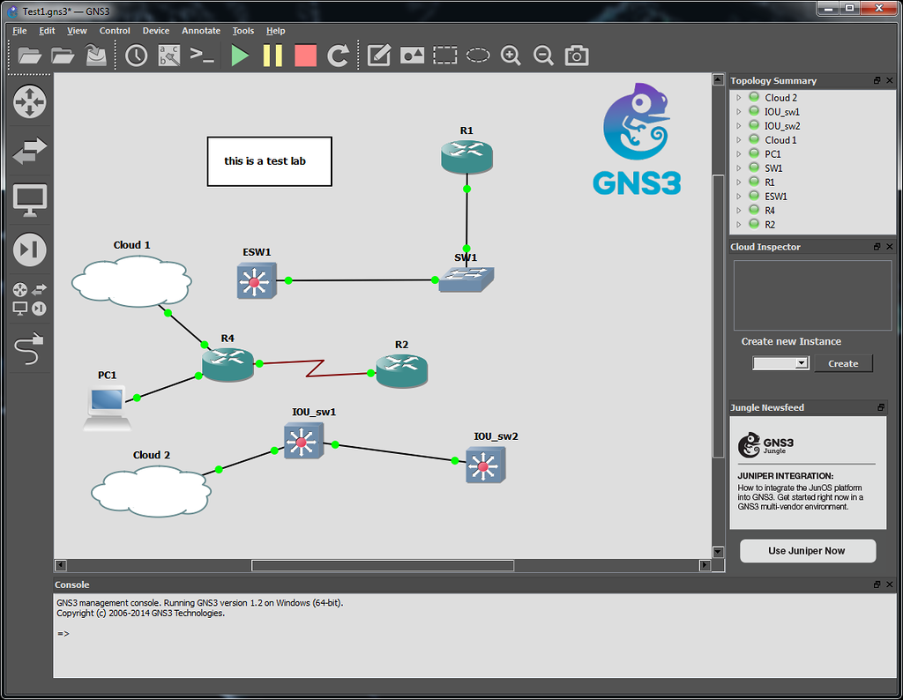The height and width of the screenshot is (700, 903).
Task: Select the PC1 computer on the canvas
Action: 107,408
